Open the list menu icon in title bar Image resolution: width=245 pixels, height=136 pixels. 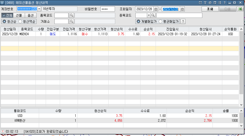(x=220, y=3)
